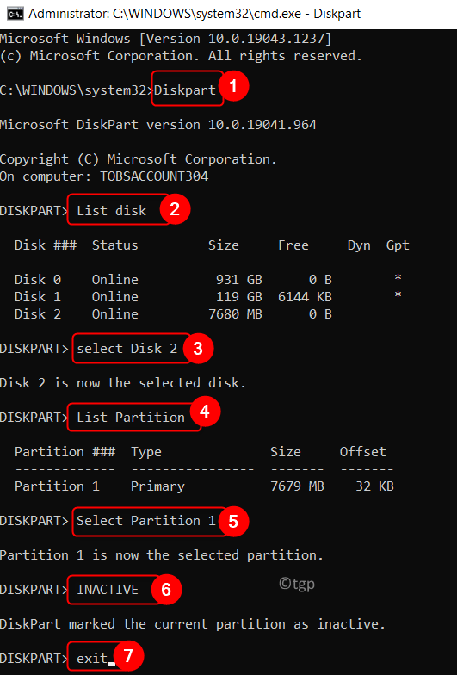Image resolution: width=457 pixels, height=675 pixels.
Task: Click the highlighted INACTIVE command
Action: click(108, 589)
